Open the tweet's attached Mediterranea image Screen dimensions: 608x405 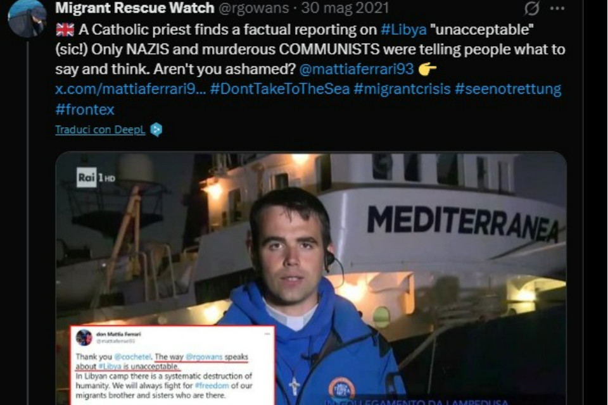[x=311, y=278]
